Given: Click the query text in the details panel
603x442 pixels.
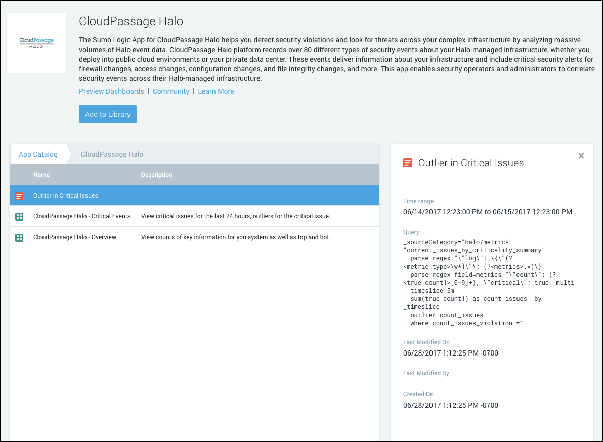Looking at the screenshot, I should point(488,283).
